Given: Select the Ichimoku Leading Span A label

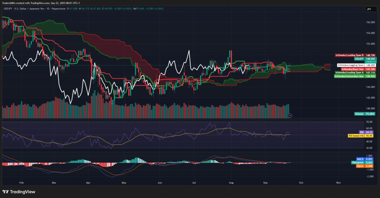Looking at the screenshot, I should pos(350,73).
